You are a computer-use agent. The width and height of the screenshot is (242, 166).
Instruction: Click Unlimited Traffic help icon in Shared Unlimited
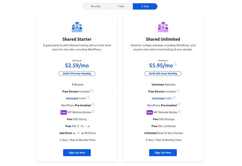(x=174, y=98)
